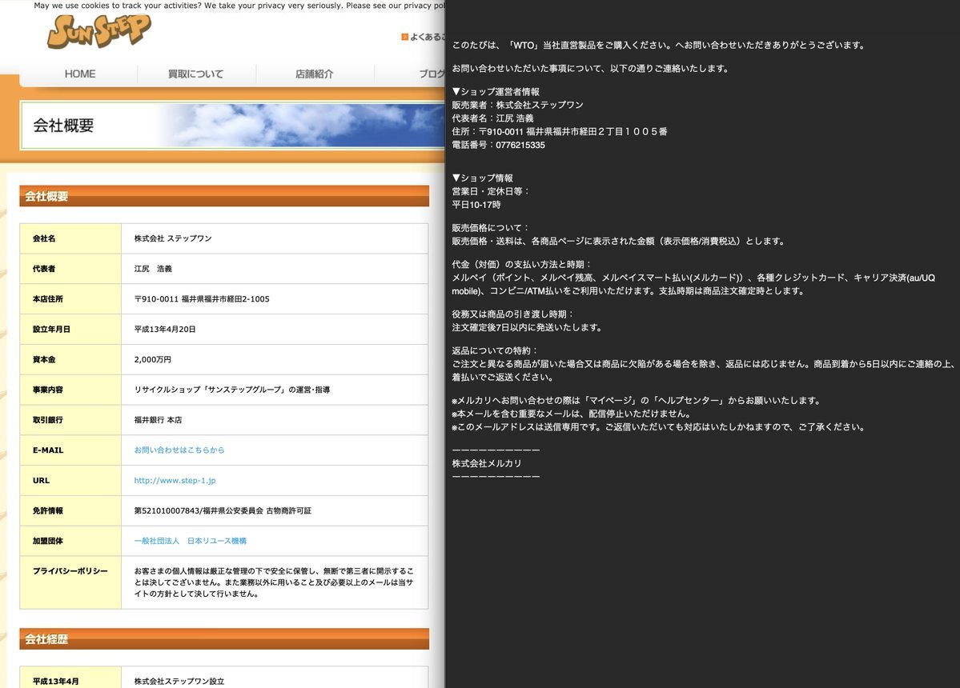This screenshot has width=960, height=688.
Task: Click the 代表者名：江尻 浩義 line in email
Action: tap(493, 118)
